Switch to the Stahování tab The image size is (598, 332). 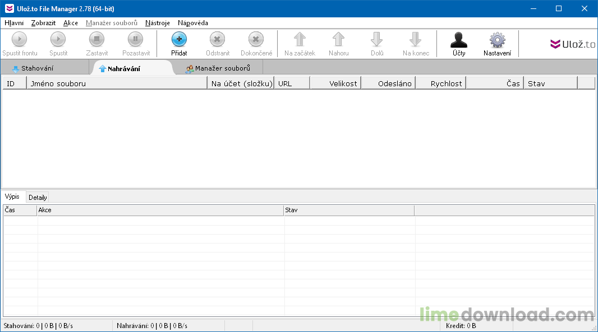pyautogui.click(x=45, y=68)
